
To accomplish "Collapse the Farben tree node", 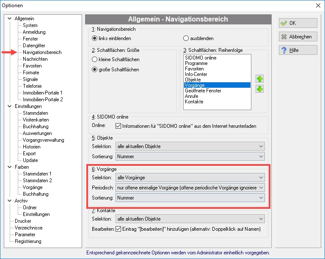I will tap(10, 167).
